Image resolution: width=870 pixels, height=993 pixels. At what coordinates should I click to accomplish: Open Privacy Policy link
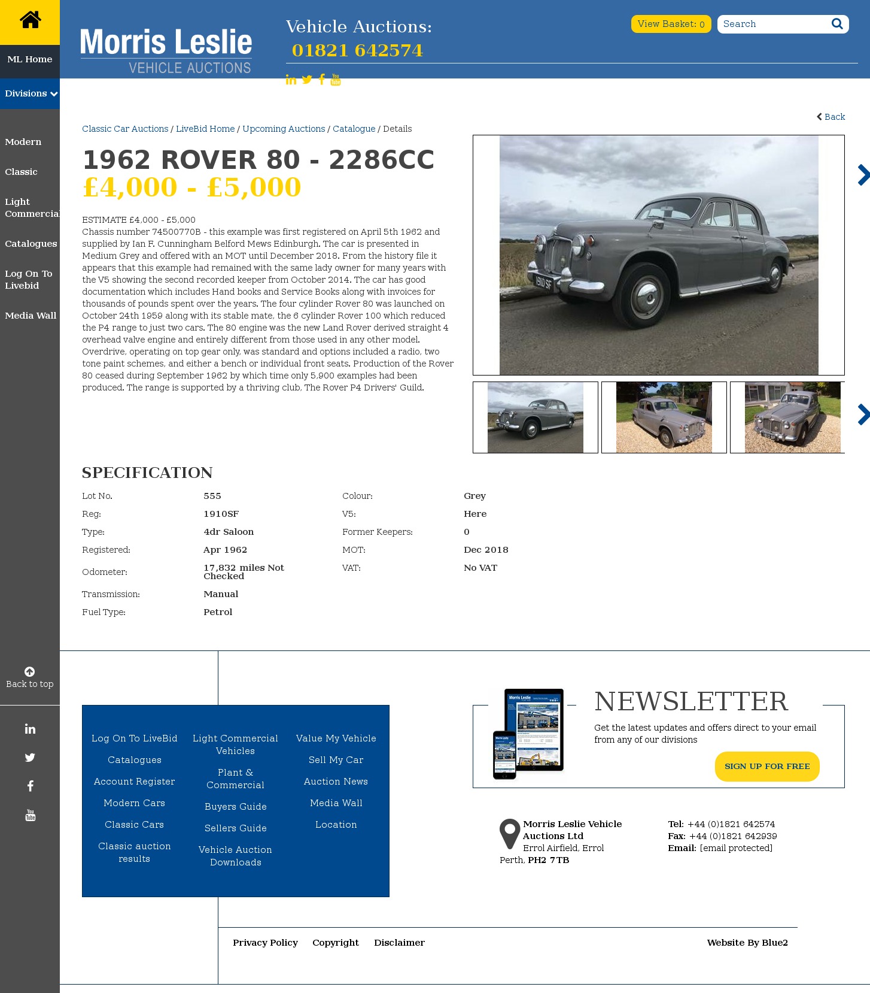coord(266,943)
